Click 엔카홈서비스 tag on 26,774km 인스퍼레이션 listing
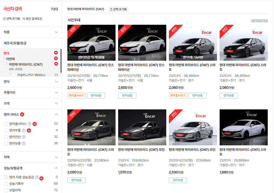Viewport: 274px width, 193px height. 76,96
